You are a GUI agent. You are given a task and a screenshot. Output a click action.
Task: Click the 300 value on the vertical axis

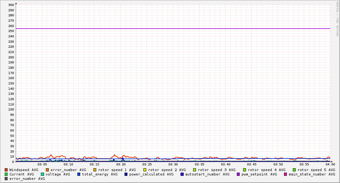11,5
